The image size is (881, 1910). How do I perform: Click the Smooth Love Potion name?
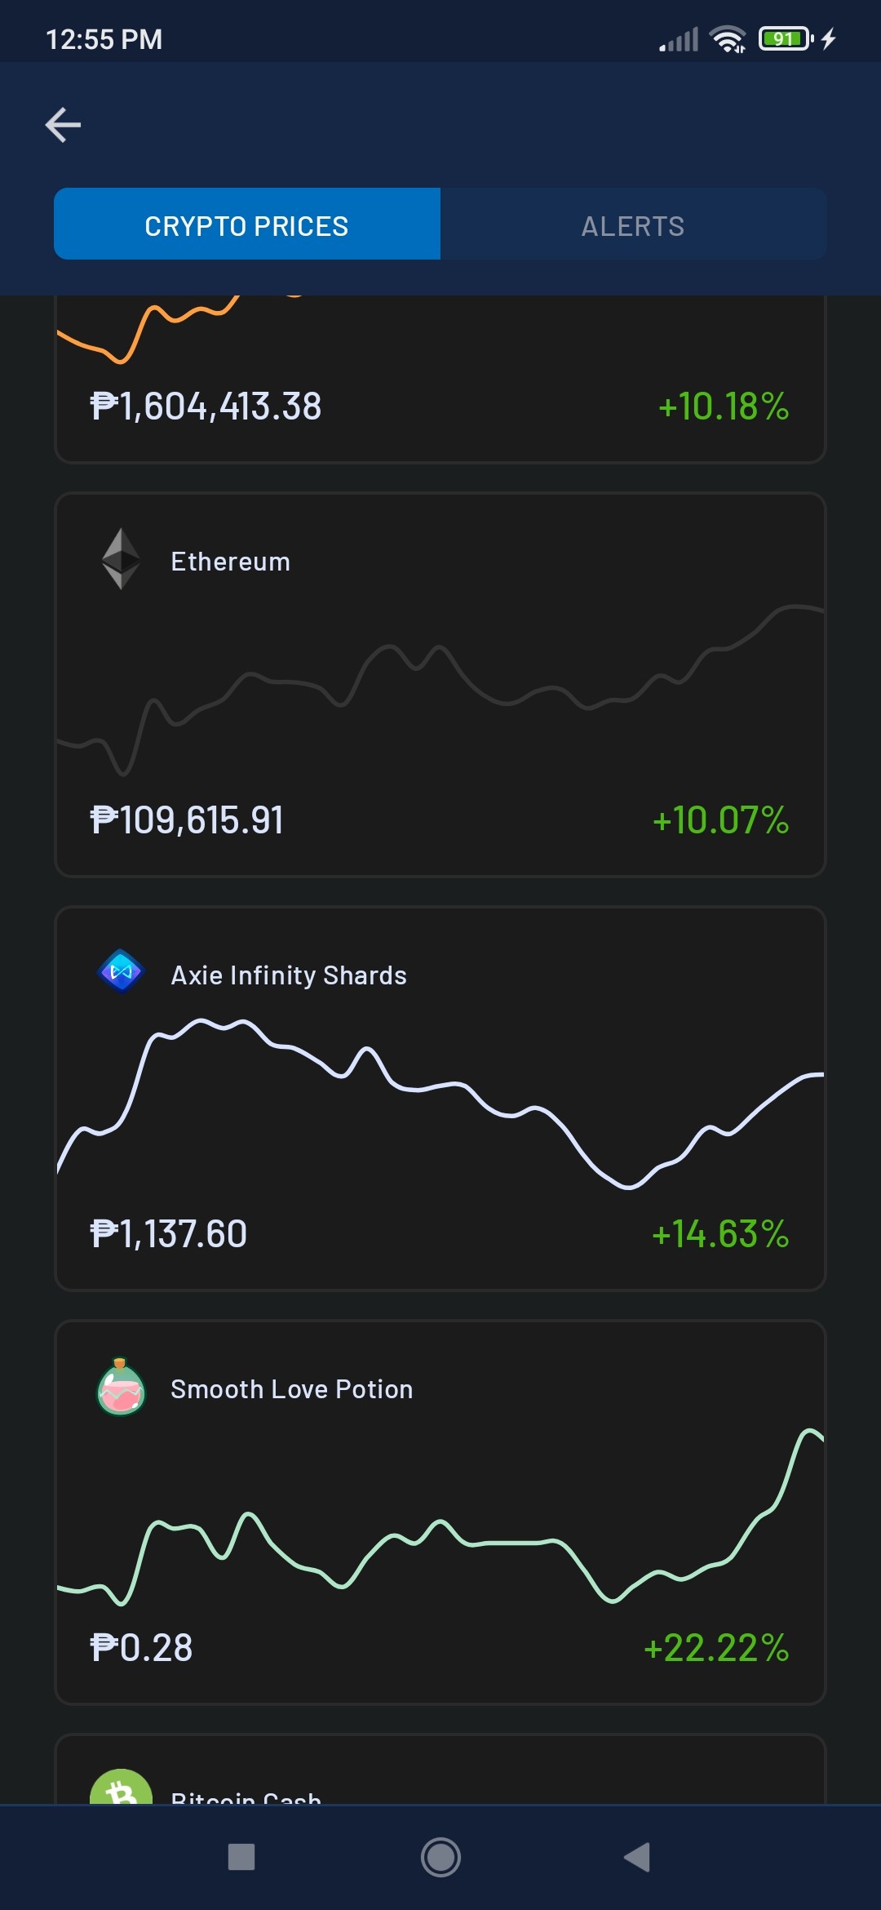click(x=292, y=1389)
